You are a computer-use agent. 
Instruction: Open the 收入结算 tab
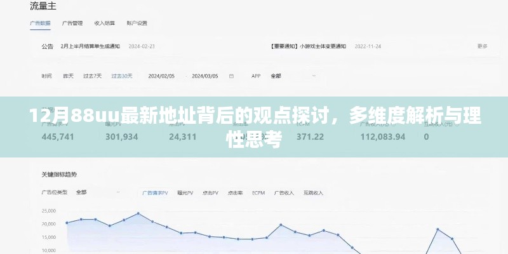click(x=105, y=23)
